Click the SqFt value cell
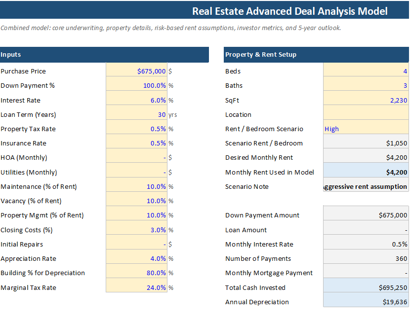Viewport: 410px width, 320px height. [366, 100]
